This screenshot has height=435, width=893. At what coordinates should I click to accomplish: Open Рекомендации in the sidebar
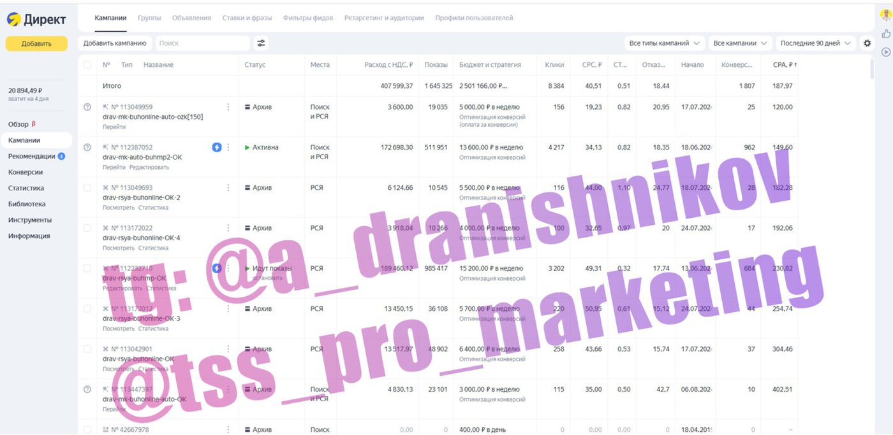pyautogui.click(x=32, y=156)
